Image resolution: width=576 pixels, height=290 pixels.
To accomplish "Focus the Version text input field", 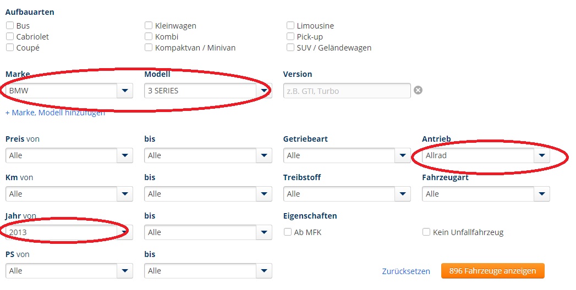I will (x=347, y=91).
